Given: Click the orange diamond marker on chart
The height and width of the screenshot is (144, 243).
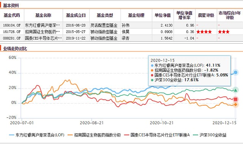Looking at the screenshot, I should [x=235, y=104].
